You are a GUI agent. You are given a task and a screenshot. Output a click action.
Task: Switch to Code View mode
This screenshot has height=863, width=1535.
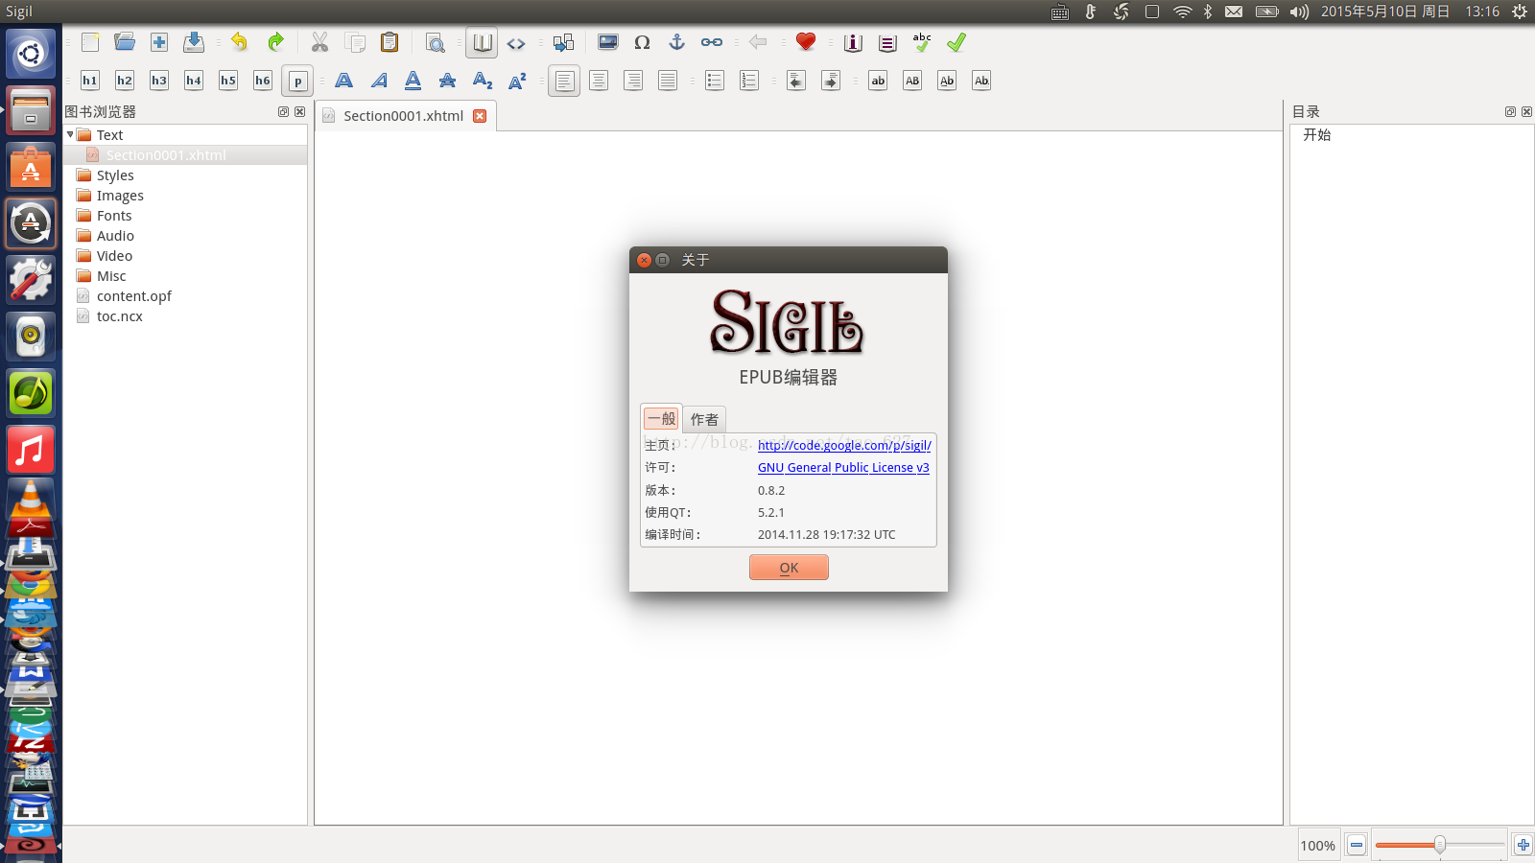tap(516, 42)
